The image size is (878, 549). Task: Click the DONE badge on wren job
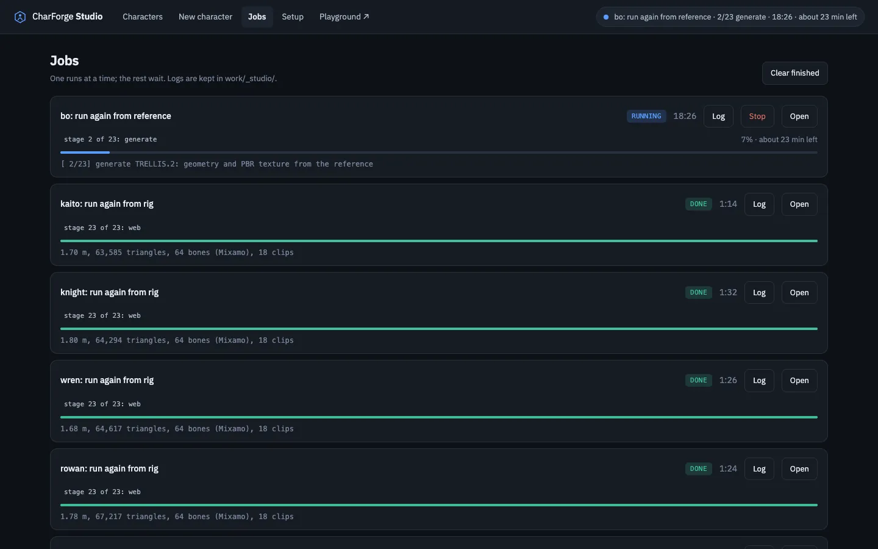[x=698, y=381]
